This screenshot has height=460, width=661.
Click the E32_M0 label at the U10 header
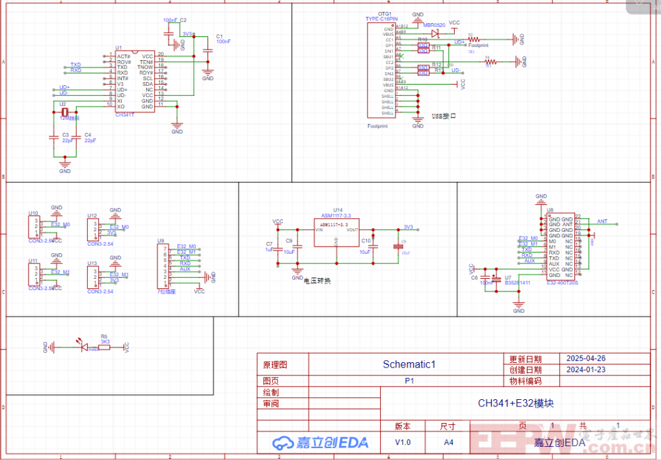(x=60, y=224)
